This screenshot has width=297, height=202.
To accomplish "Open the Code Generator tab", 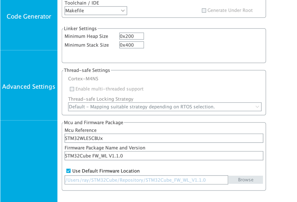I will tap(29, 17).
